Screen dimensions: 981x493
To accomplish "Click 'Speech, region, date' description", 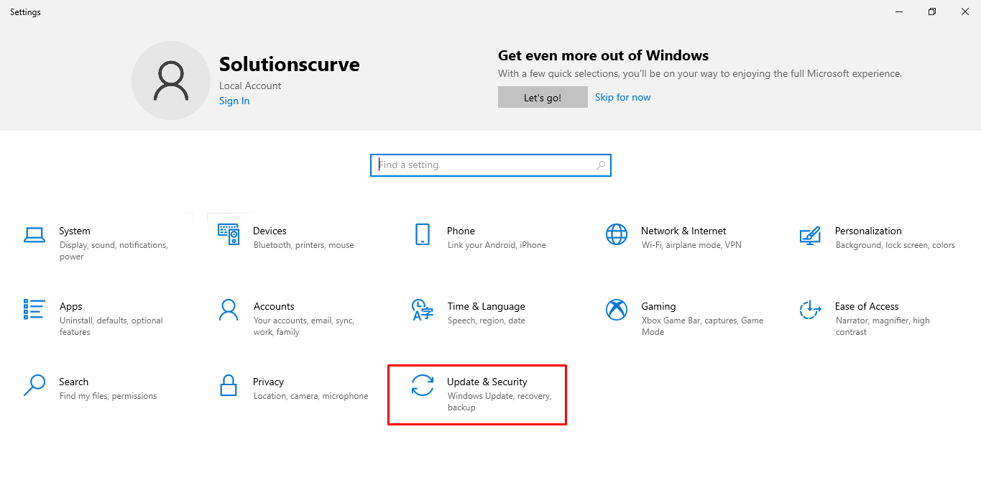I will (x=487, y=321).
